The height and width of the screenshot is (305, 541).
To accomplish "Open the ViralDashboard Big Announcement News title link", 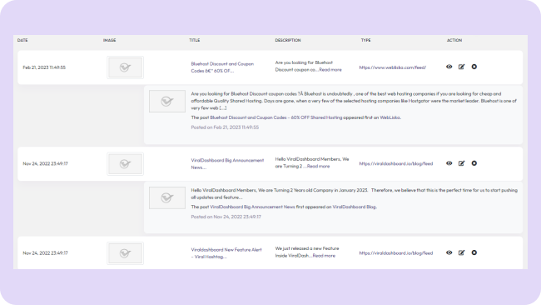I will (x=227, y=163).
